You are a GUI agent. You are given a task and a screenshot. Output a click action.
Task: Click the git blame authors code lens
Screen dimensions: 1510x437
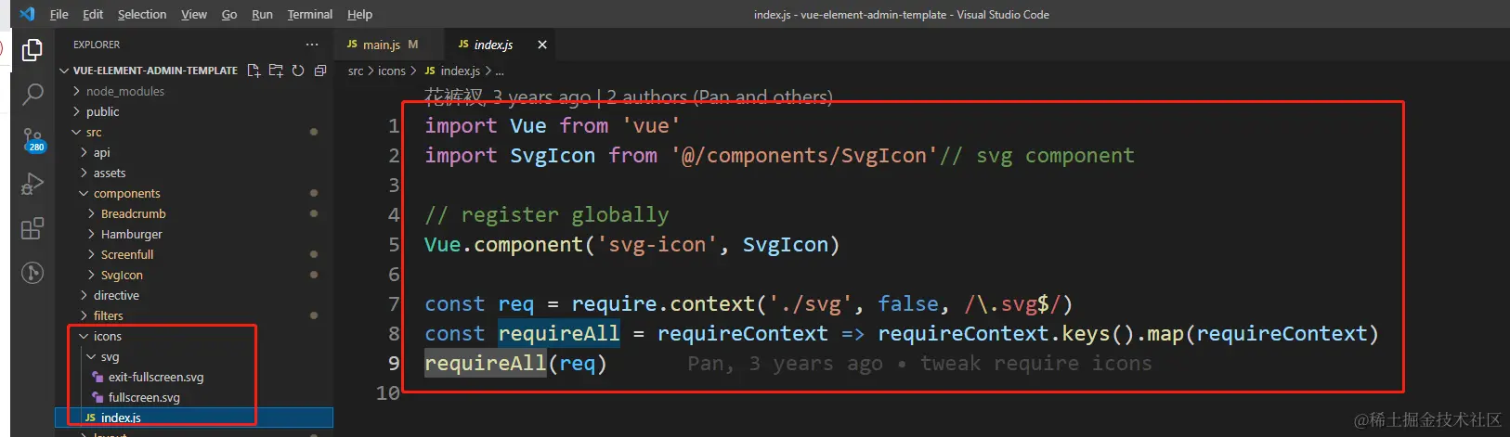coord(629,96)
